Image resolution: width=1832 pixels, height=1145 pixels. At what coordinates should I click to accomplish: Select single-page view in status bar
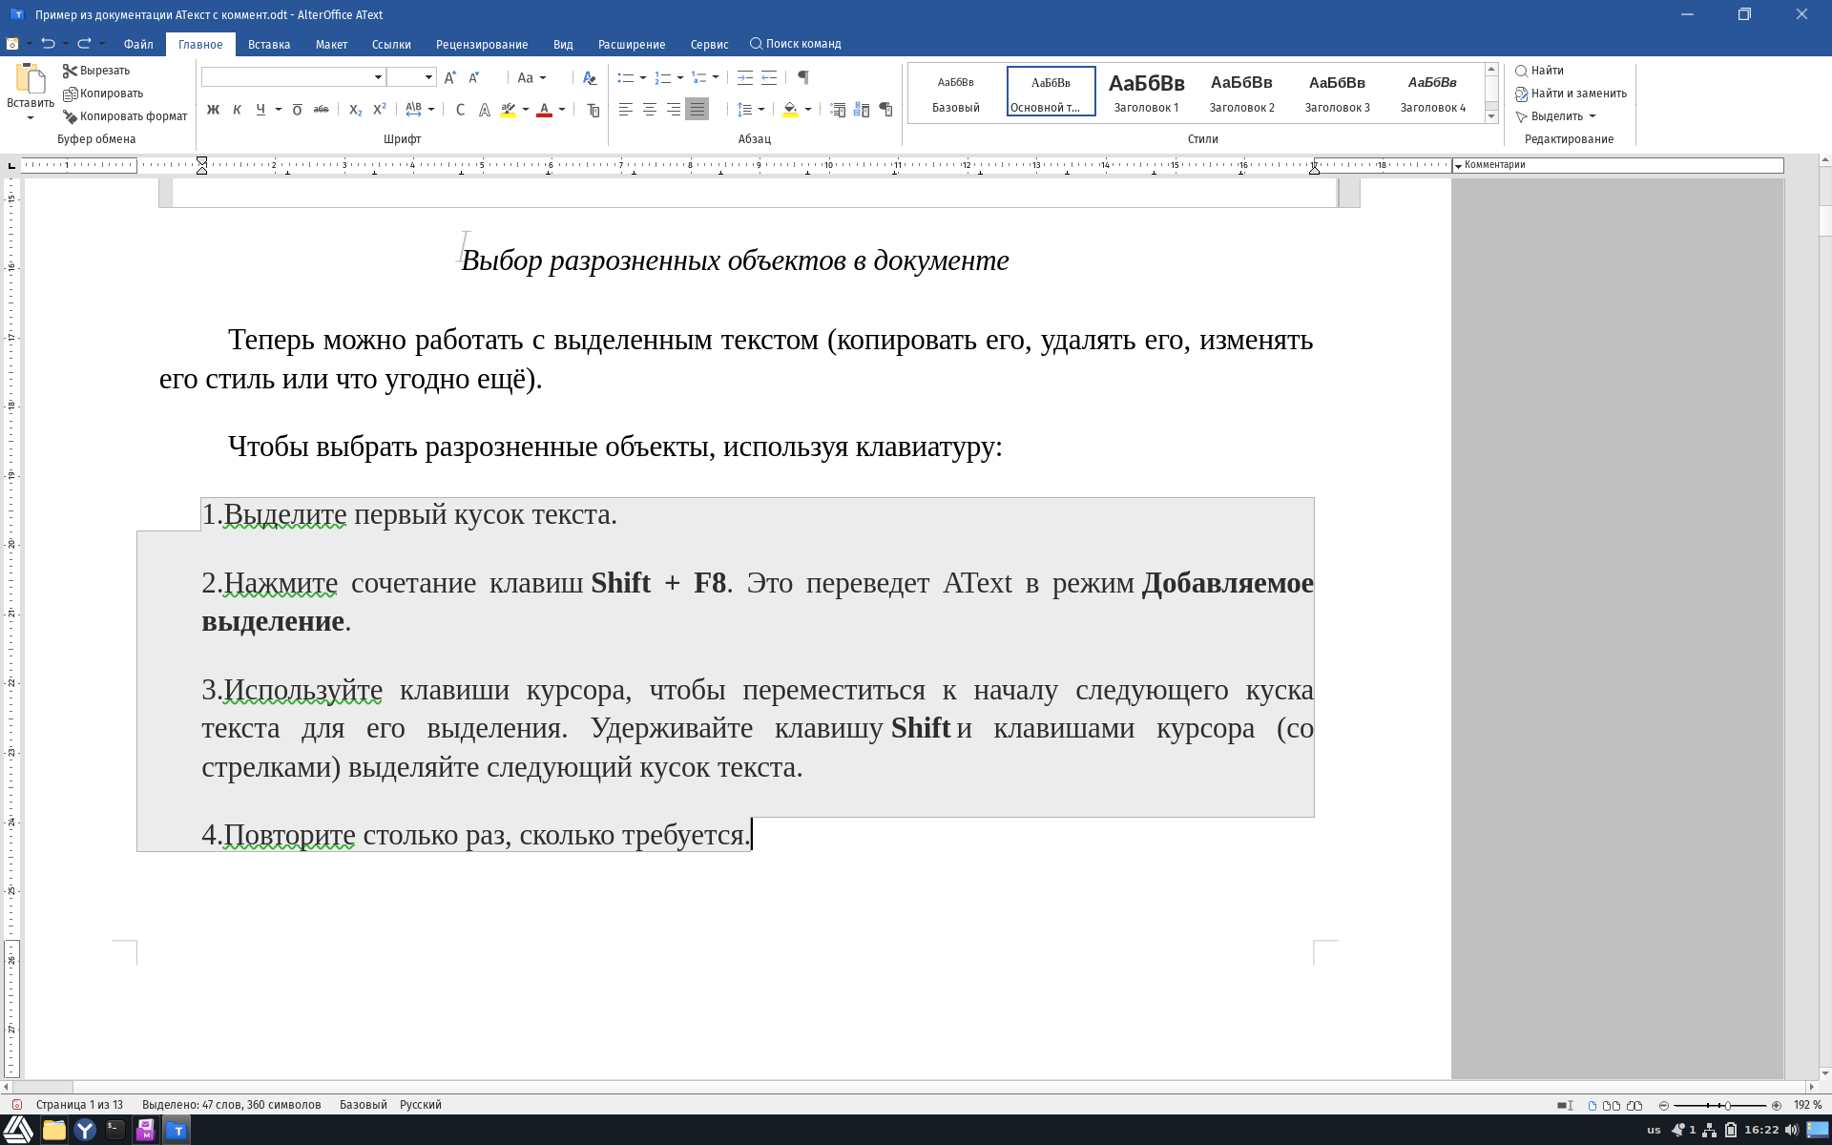coord(1592,1105)
